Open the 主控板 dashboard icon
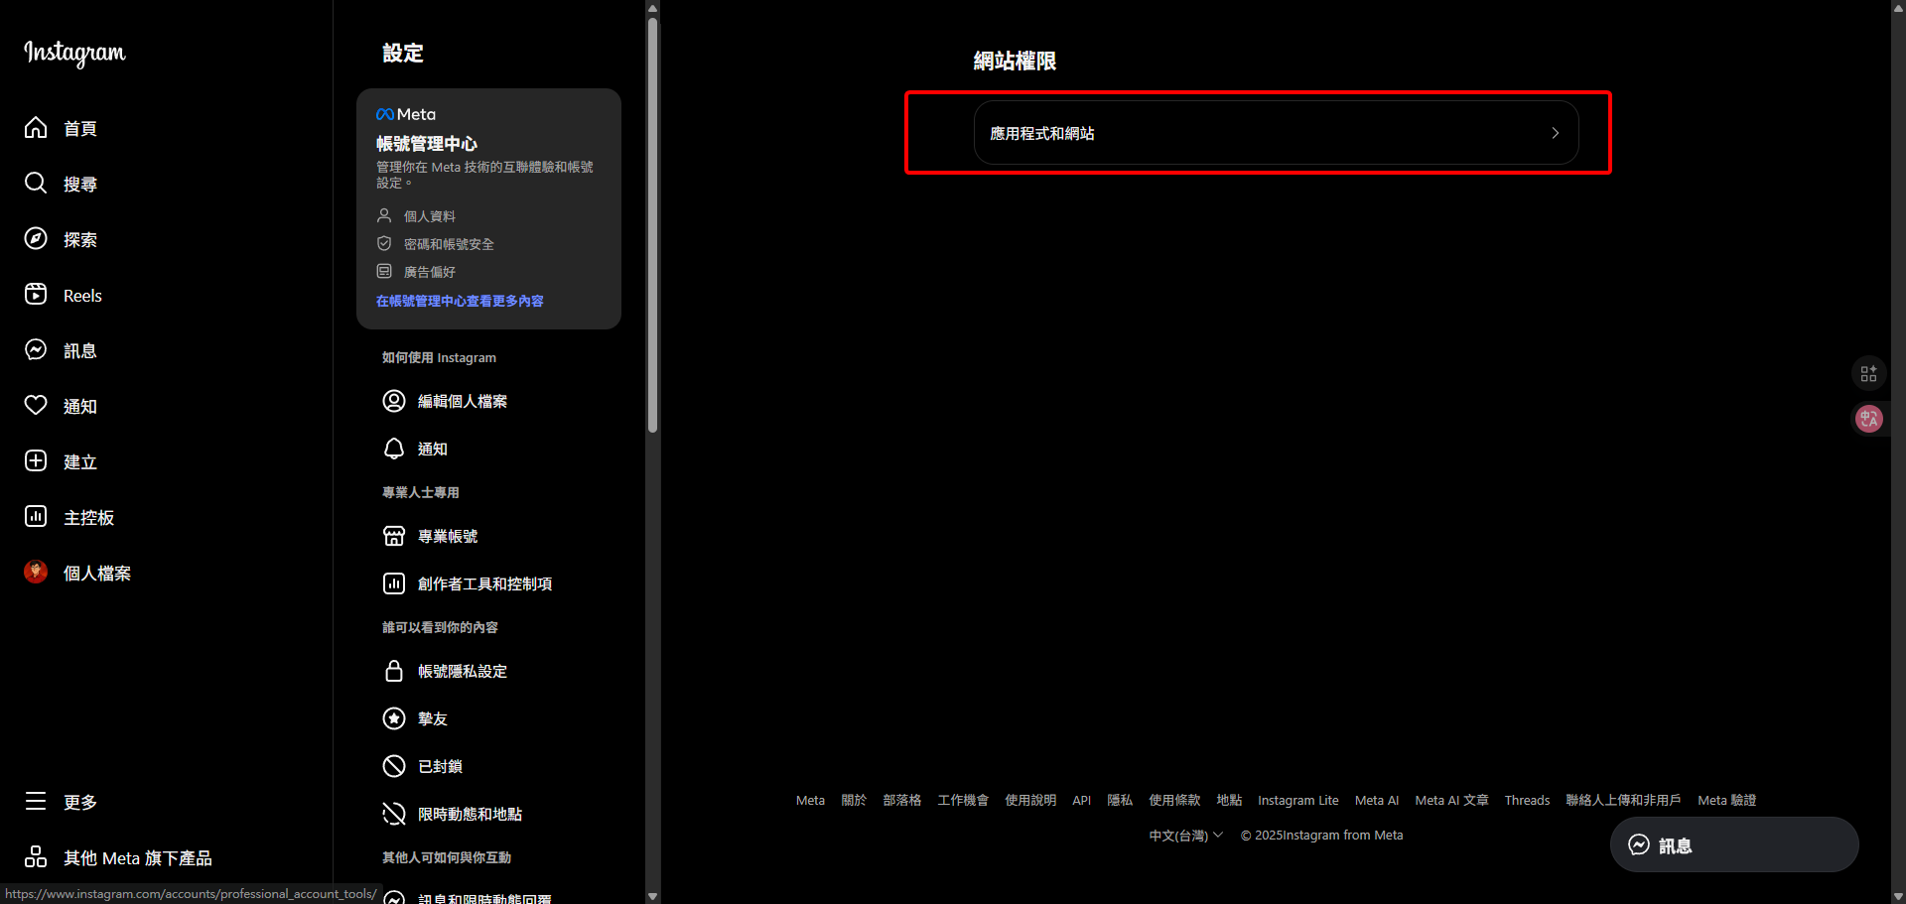Screen dimensions: 1906x904 36,517
